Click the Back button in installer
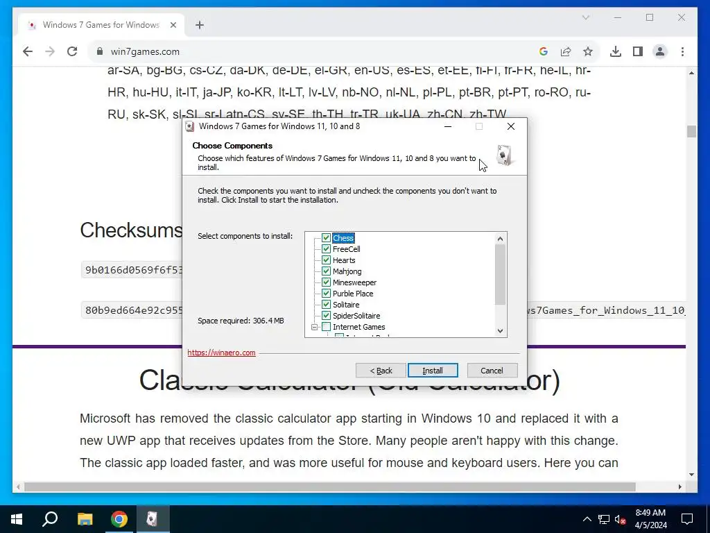 381,371
